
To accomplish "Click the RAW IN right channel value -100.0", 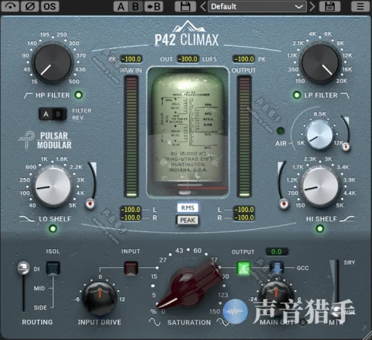I will coord(131,217).
